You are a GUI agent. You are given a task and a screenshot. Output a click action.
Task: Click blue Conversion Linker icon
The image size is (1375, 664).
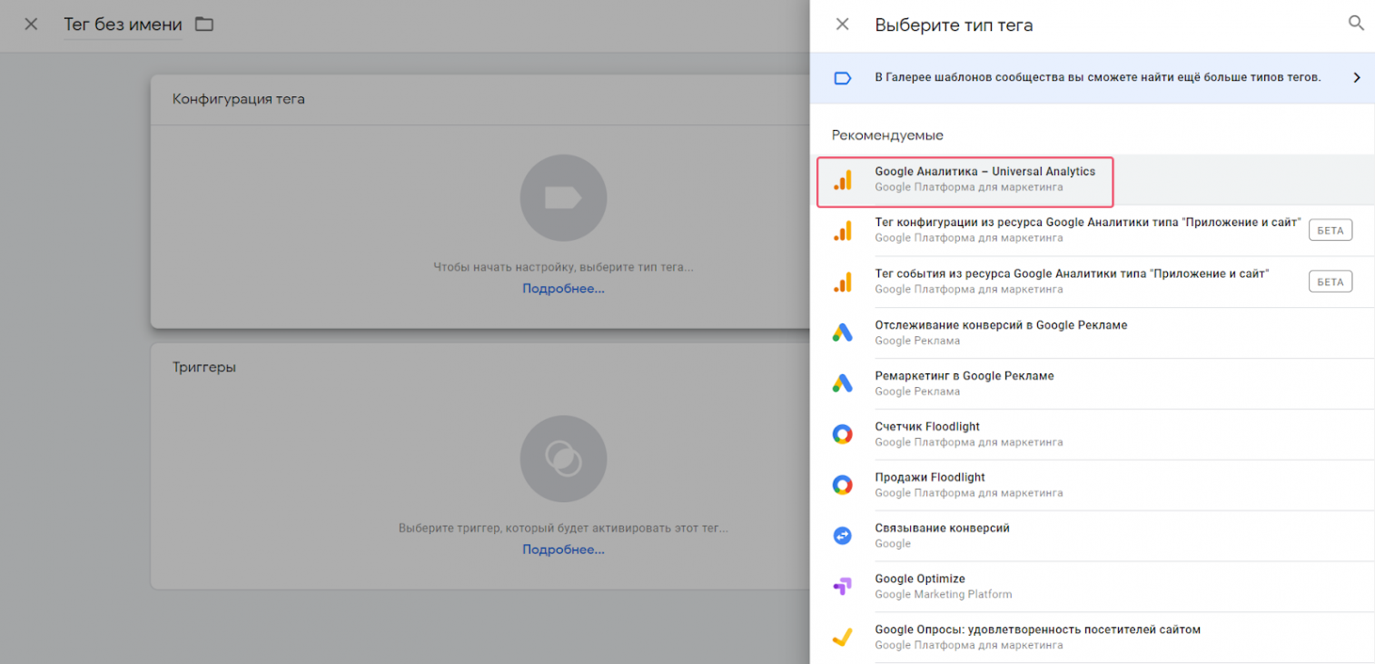pos(843,536)
